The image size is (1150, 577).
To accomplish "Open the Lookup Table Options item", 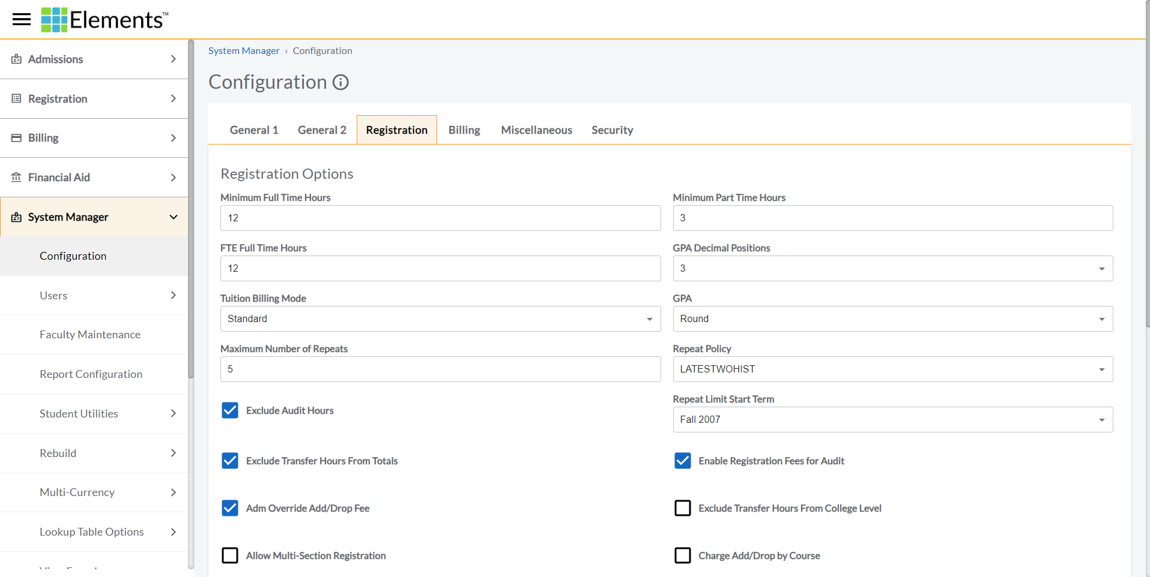I will pyautogui.click(x=94, y=532).
